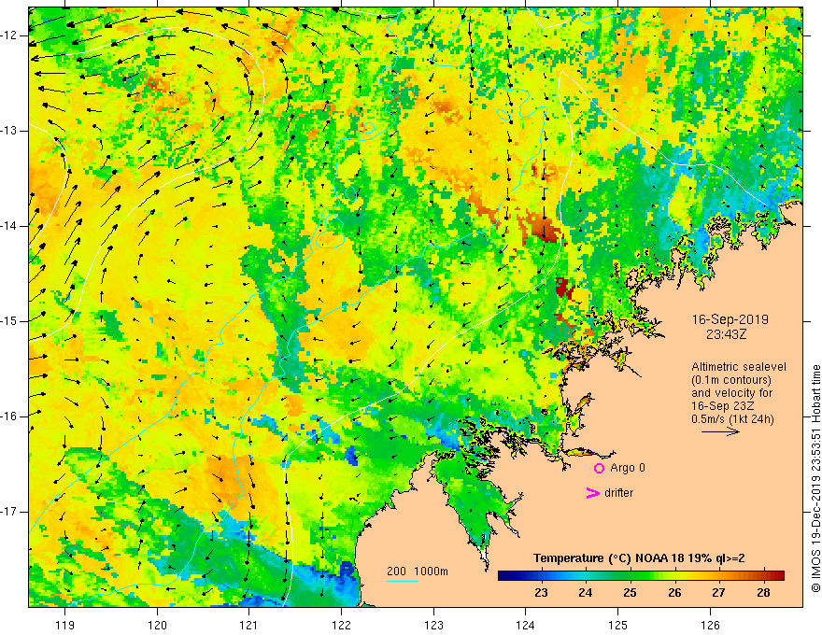Click latitude axis label -14
The image size is (822, 635).
(x=10, y=226)
